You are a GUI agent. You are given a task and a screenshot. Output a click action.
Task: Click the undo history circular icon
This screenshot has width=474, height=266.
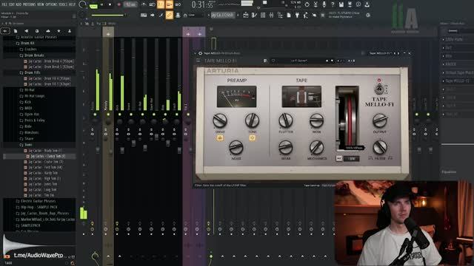tap(307, 4)
